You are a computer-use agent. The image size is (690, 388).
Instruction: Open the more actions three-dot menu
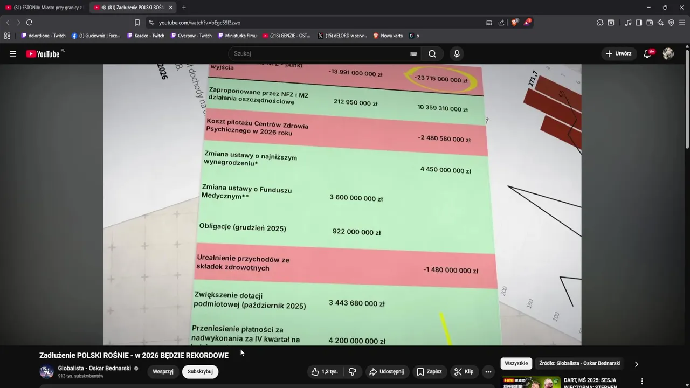click(x=488, y=372)
